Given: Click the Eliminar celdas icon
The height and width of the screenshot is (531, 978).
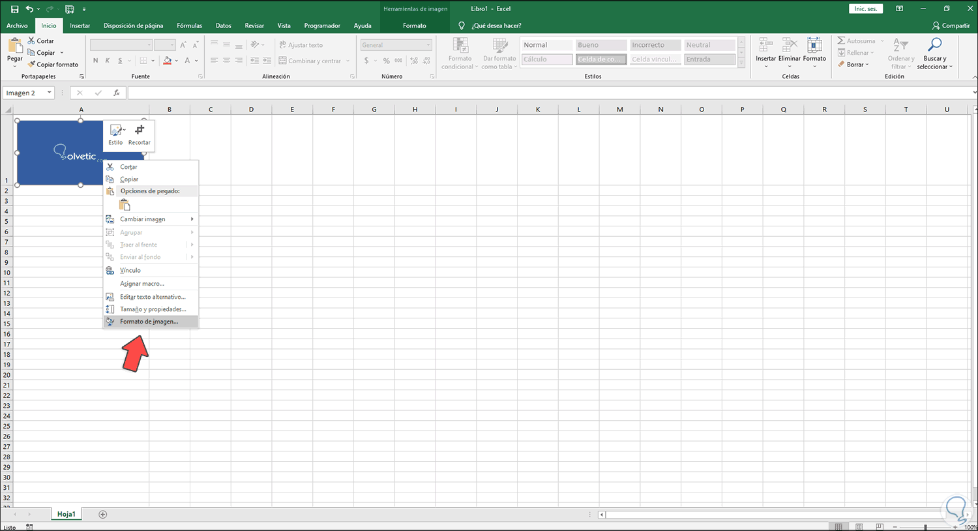Looking at the screenshot, I should coord(789,45).
